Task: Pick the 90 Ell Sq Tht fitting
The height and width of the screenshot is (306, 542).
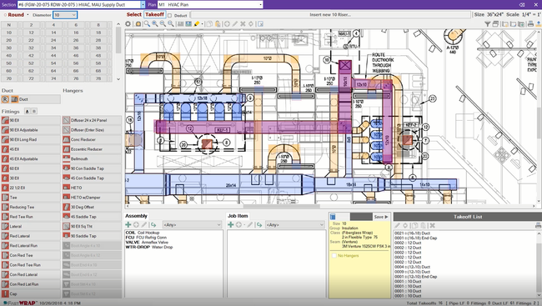Action: pos(92,227)
